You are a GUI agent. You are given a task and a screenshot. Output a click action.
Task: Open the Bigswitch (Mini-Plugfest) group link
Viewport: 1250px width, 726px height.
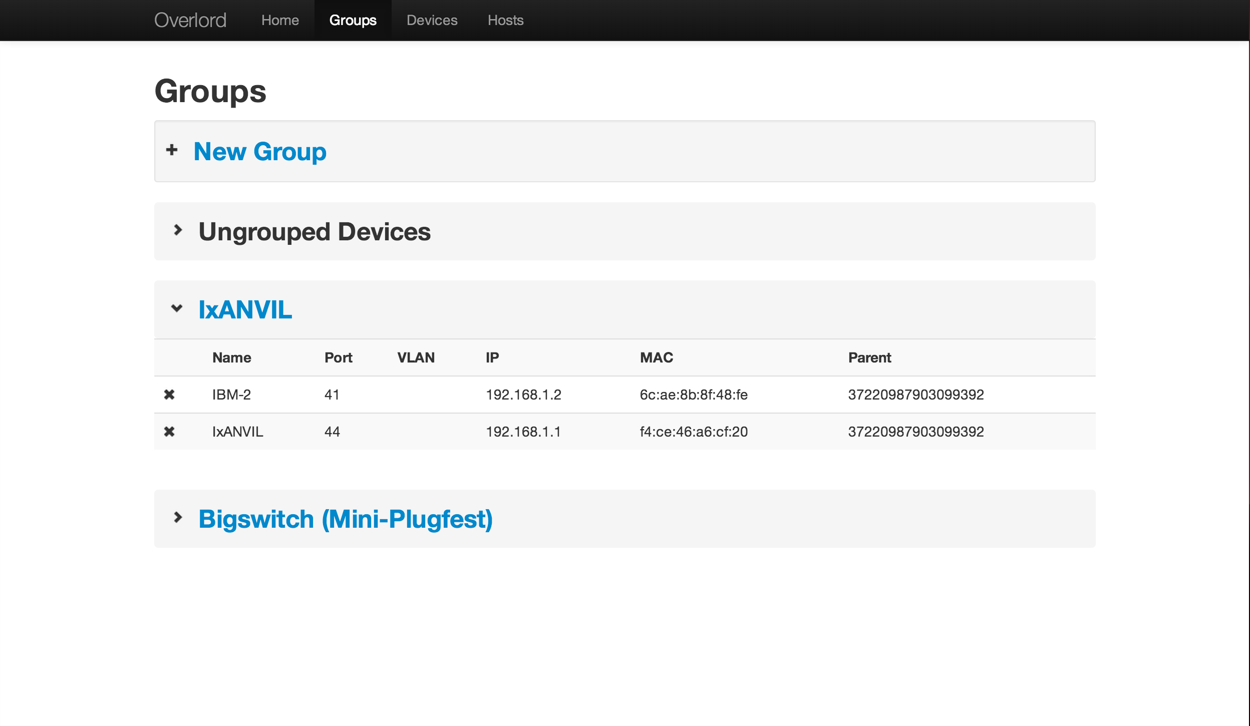tap(346, 519)
